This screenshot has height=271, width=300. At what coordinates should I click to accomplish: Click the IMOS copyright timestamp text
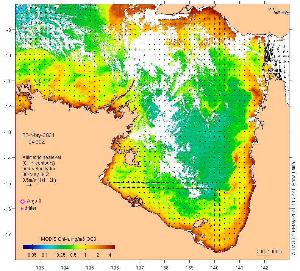pos(293,209)
